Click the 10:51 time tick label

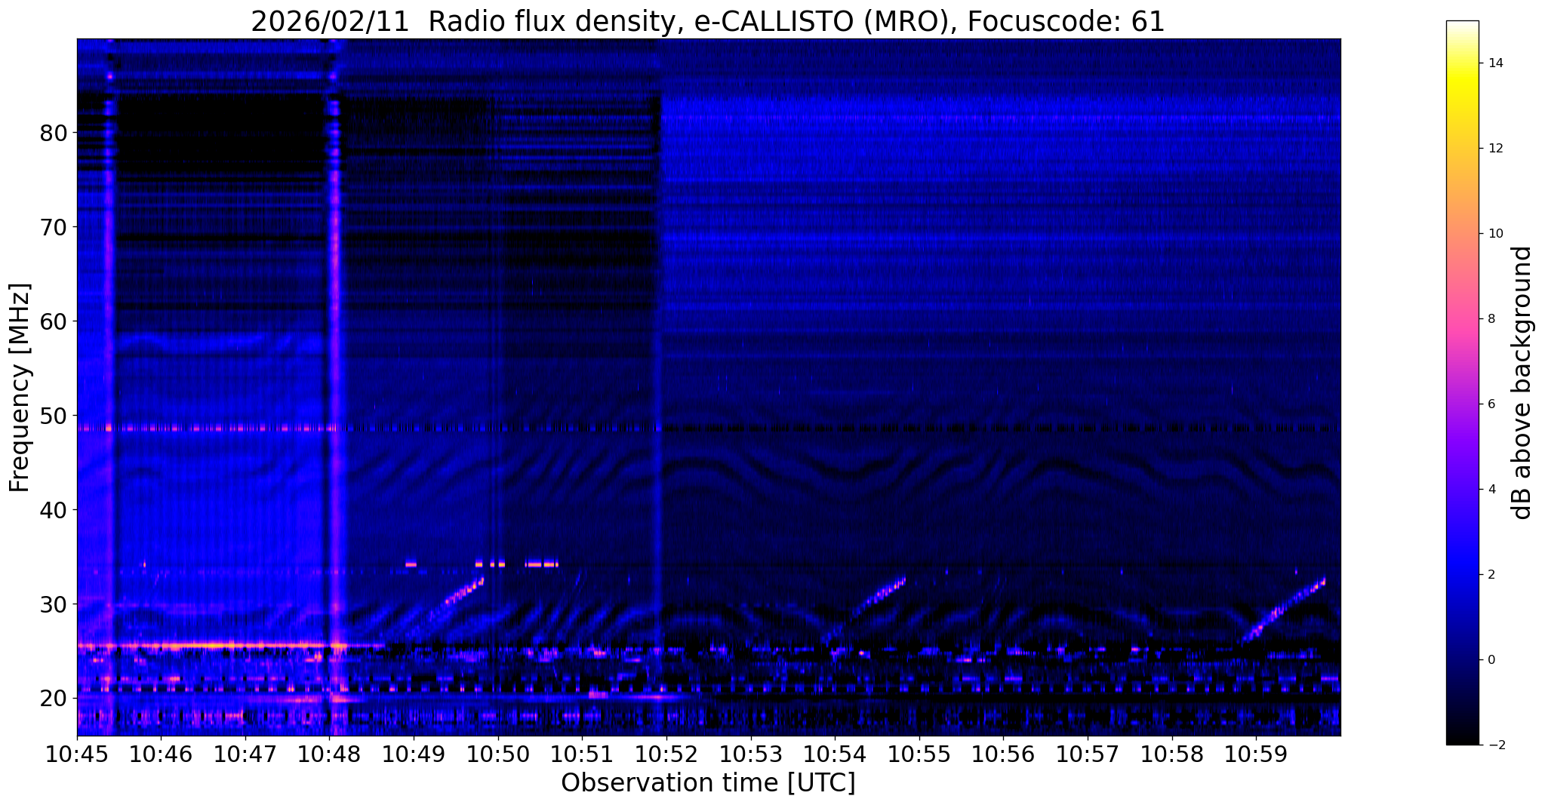click(x=582, y=754)
